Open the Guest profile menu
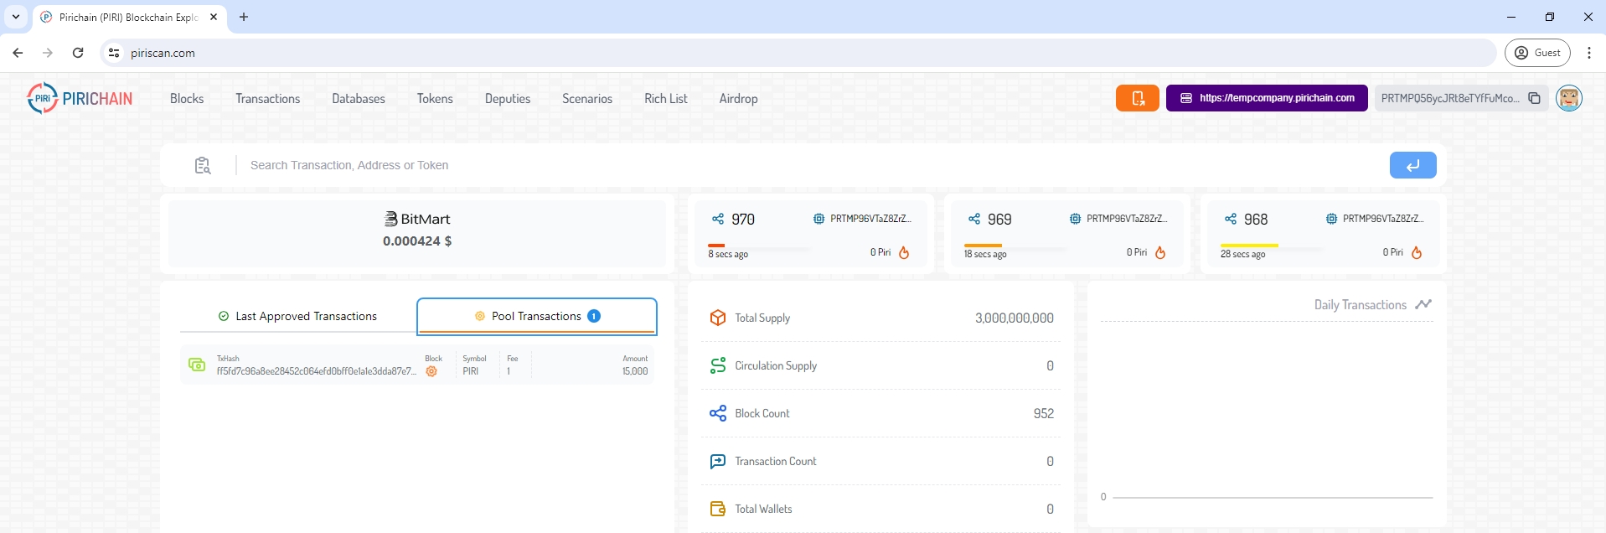 point(1537,53)
